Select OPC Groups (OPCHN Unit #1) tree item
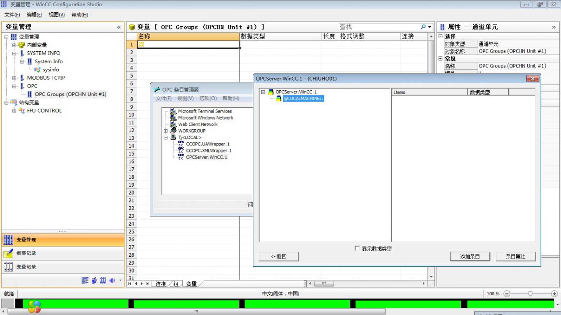 tap(71, 94)
